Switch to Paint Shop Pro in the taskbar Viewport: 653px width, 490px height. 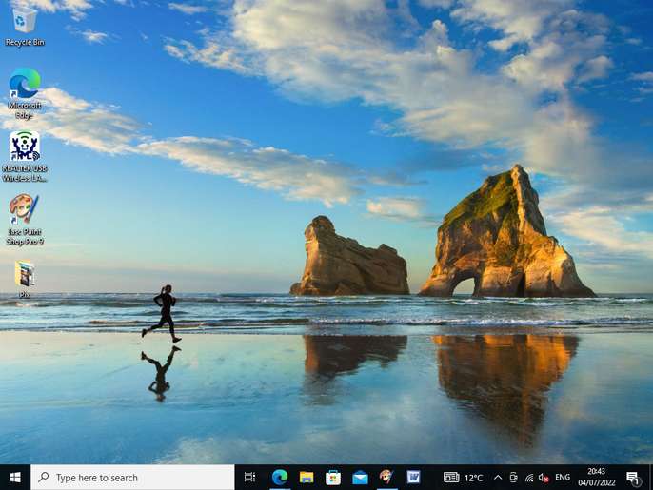386,477
